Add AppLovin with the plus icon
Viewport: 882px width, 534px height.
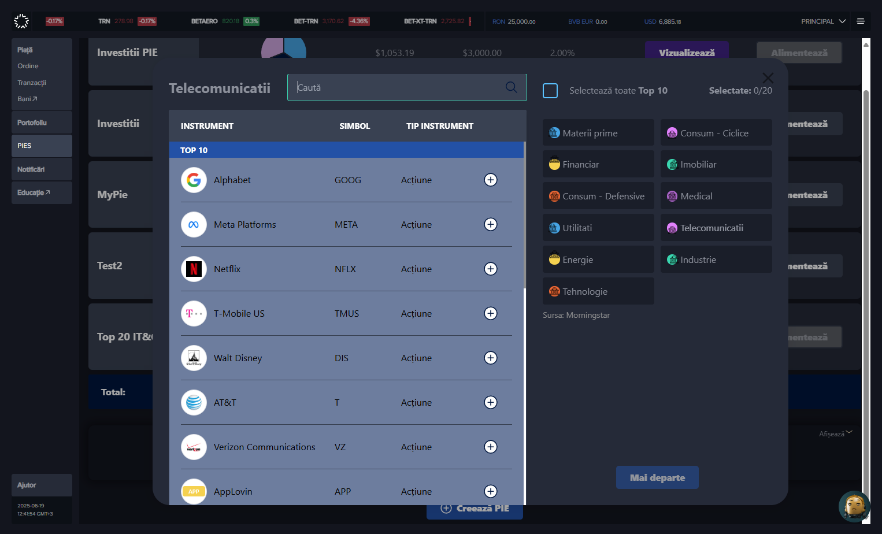pos(491,491)
